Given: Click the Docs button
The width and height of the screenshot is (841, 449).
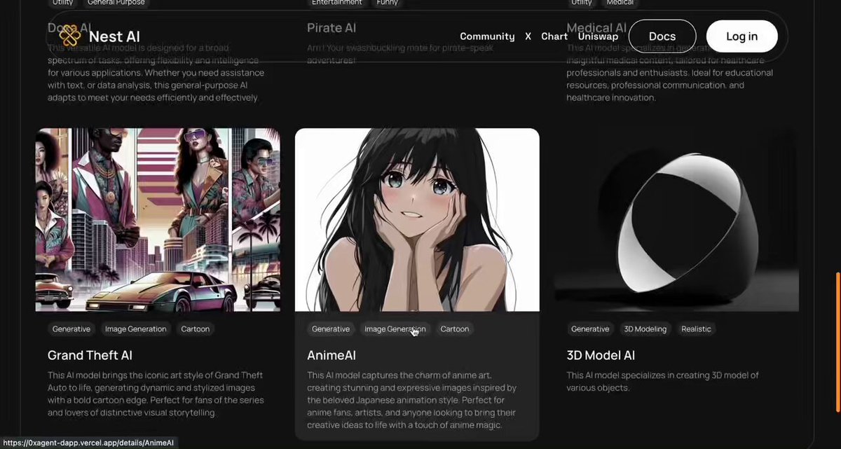Looking at the screenshot, I should click(662, 36).
